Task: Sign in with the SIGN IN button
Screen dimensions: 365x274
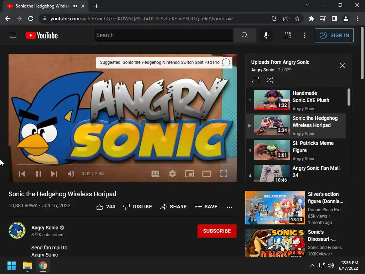Action: [x=334, y=35]
